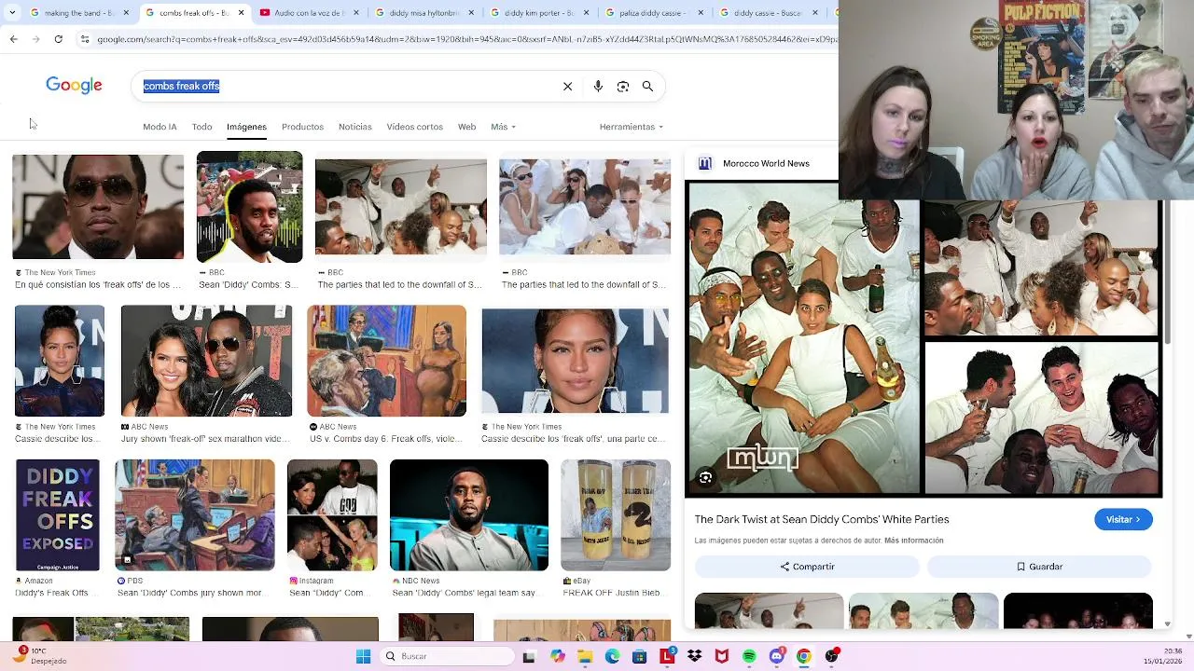Viewport: 1194px width, 671px height.
Task: Open Google Lens image search icon
Action: [x=623, y=86]
